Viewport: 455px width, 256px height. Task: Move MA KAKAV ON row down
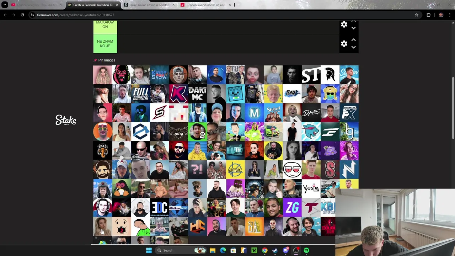tap(353, 28)
